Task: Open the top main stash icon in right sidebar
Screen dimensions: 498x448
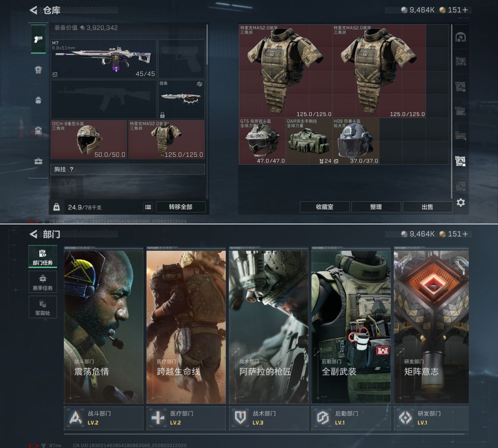Action: (x=461, y=38)
